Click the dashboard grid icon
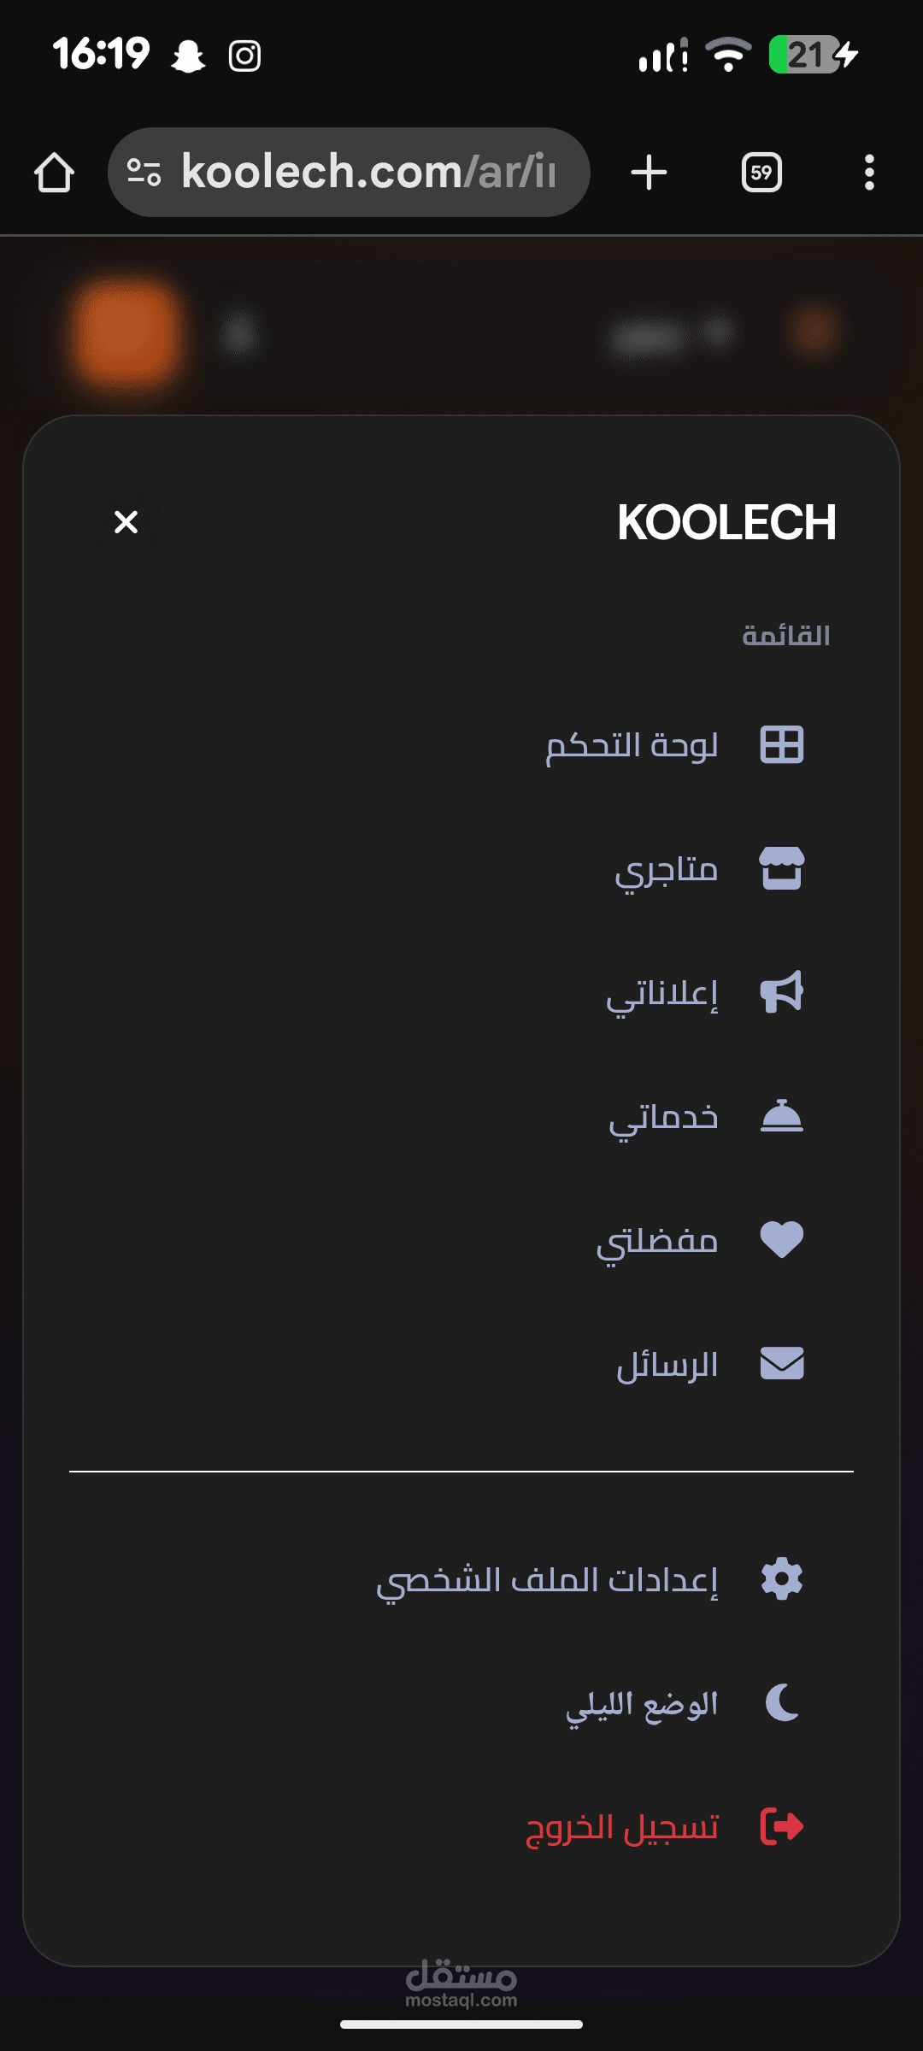 (781, 744)
